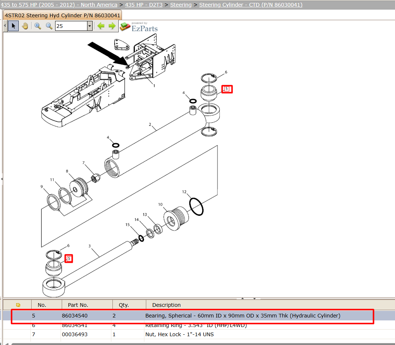This screenshot has height=345, width=395.
Task: Click callout 8 for the piston
Action: click(67, 171)
